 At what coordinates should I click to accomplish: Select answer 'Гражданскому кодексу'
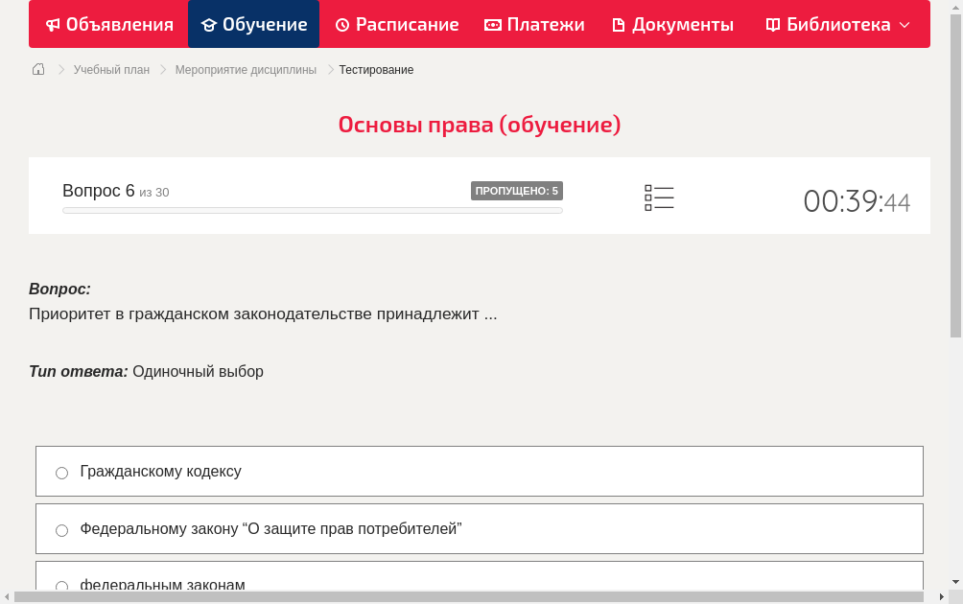[61, 472]
